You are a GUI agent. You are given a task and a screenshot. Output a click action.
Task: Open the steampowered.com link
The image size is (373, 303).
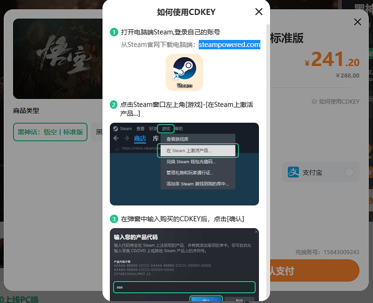(x=229, y=45)
